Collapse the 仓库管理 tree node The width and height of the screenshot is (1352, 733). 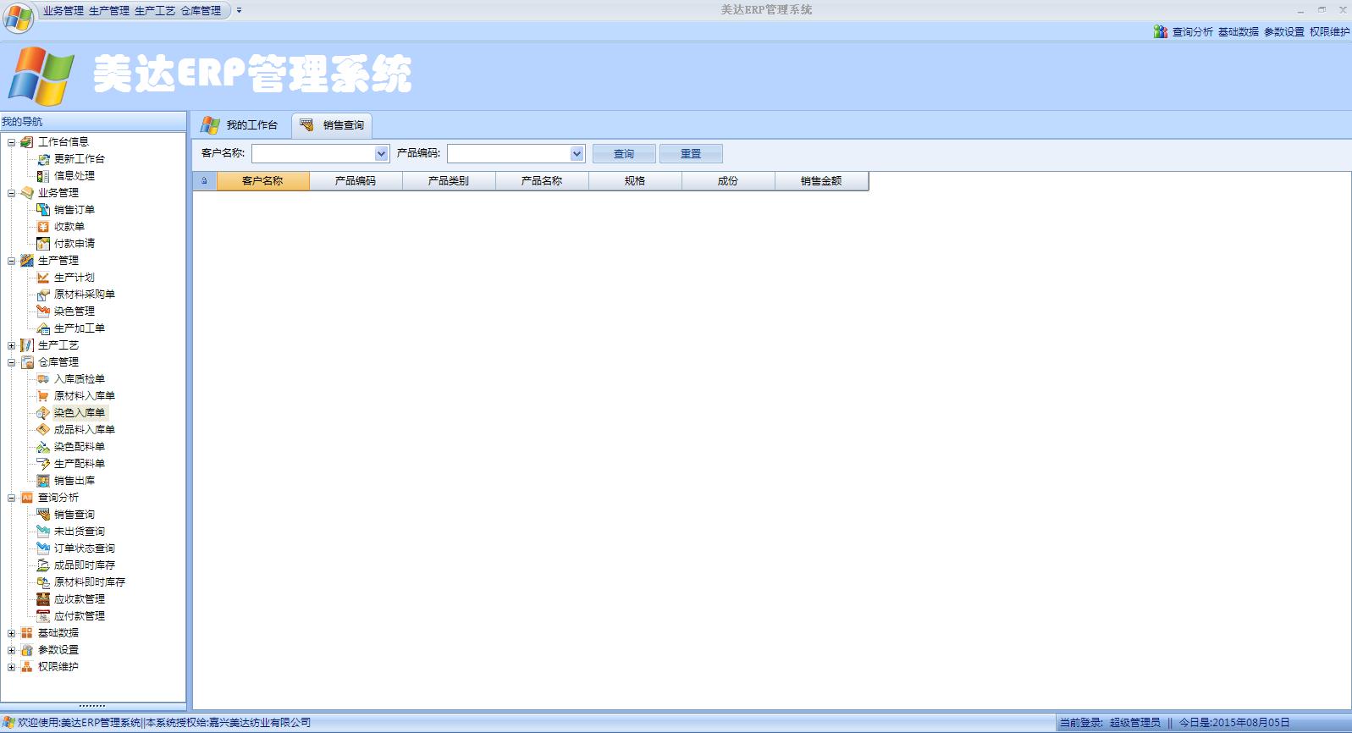pos(12,362)
